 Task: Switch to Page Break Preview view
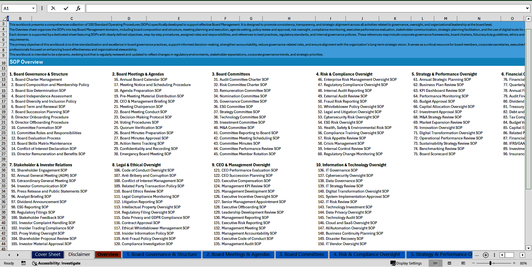click(463, 263)
